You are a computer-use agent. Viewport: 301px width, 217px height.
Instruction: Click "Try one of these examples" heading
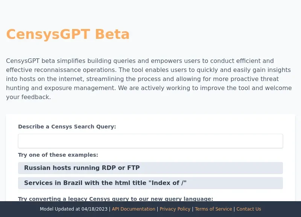click(x=58, y=155)
